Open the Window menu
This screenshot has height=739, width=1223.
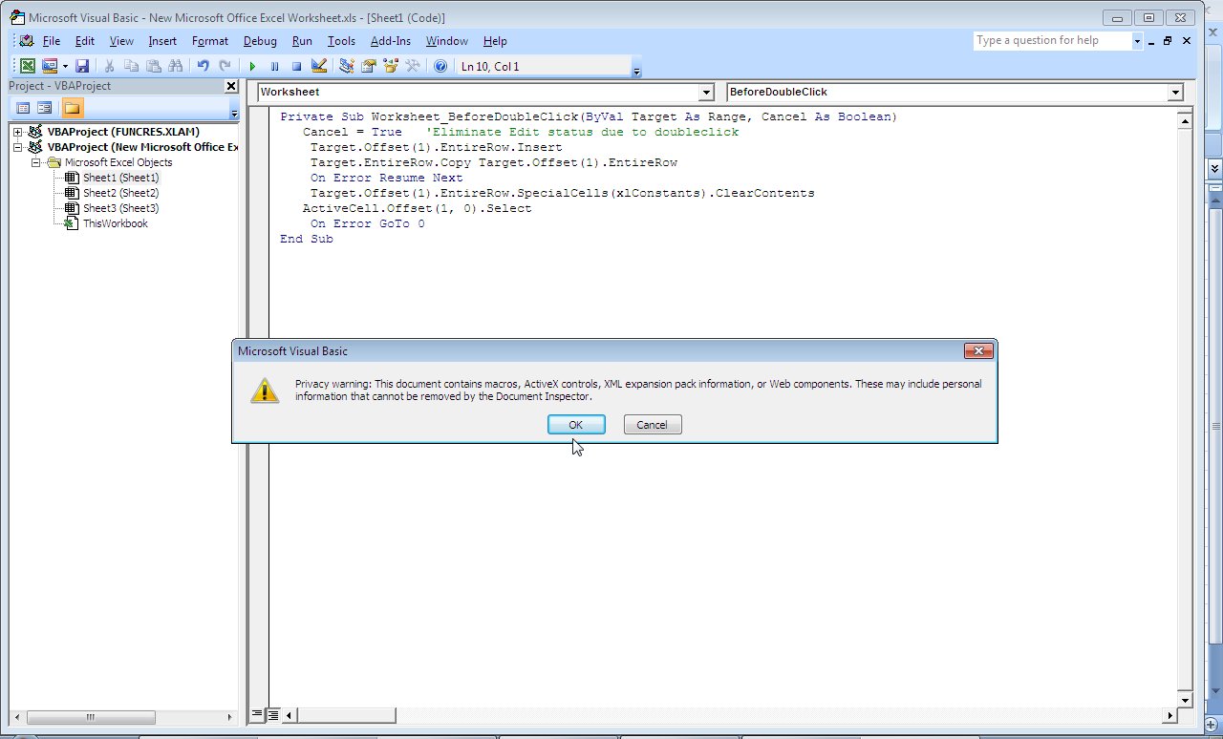[x=447, y=41]
